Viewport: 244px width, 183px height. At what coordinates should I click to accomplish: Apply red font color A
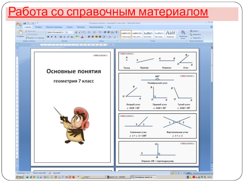click(82, 37)
